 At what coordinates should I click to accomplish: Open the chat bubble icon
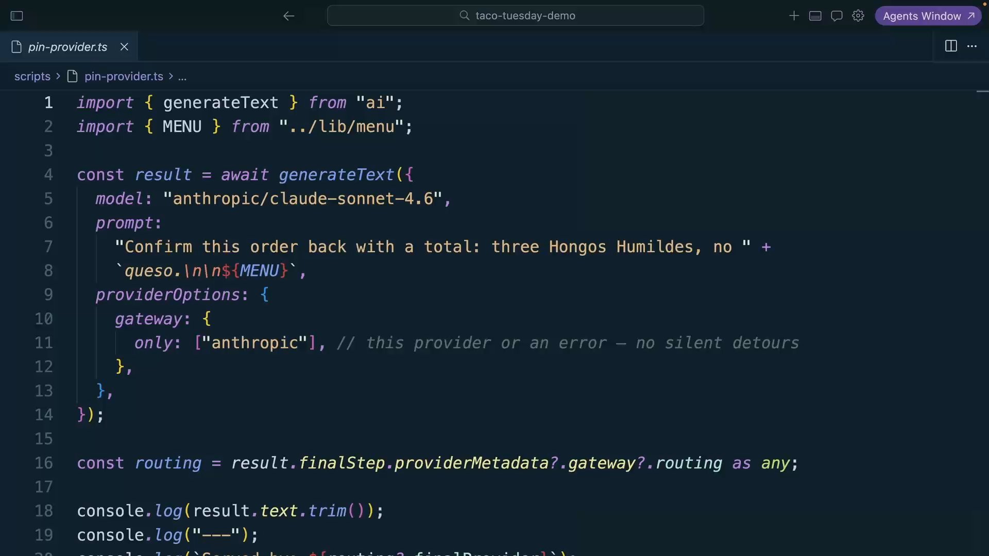pyautogui.click(x=837, y=16)
